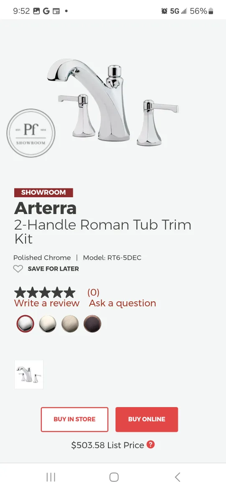Open the Ask a question link

pos(123,303)
